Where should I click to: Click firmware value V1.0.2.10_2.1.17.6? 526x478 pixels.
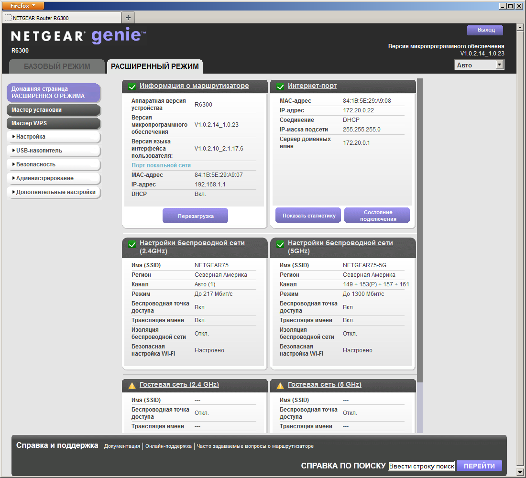(219, 149)
